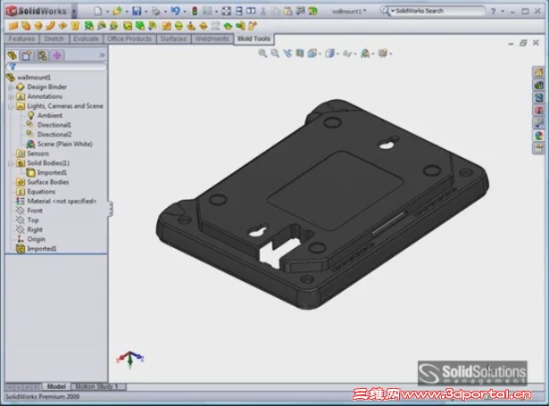Expand the SolidWorks menu flyout arrow
This screenshot has width=549, height=406.
click(x=74, y=12)
